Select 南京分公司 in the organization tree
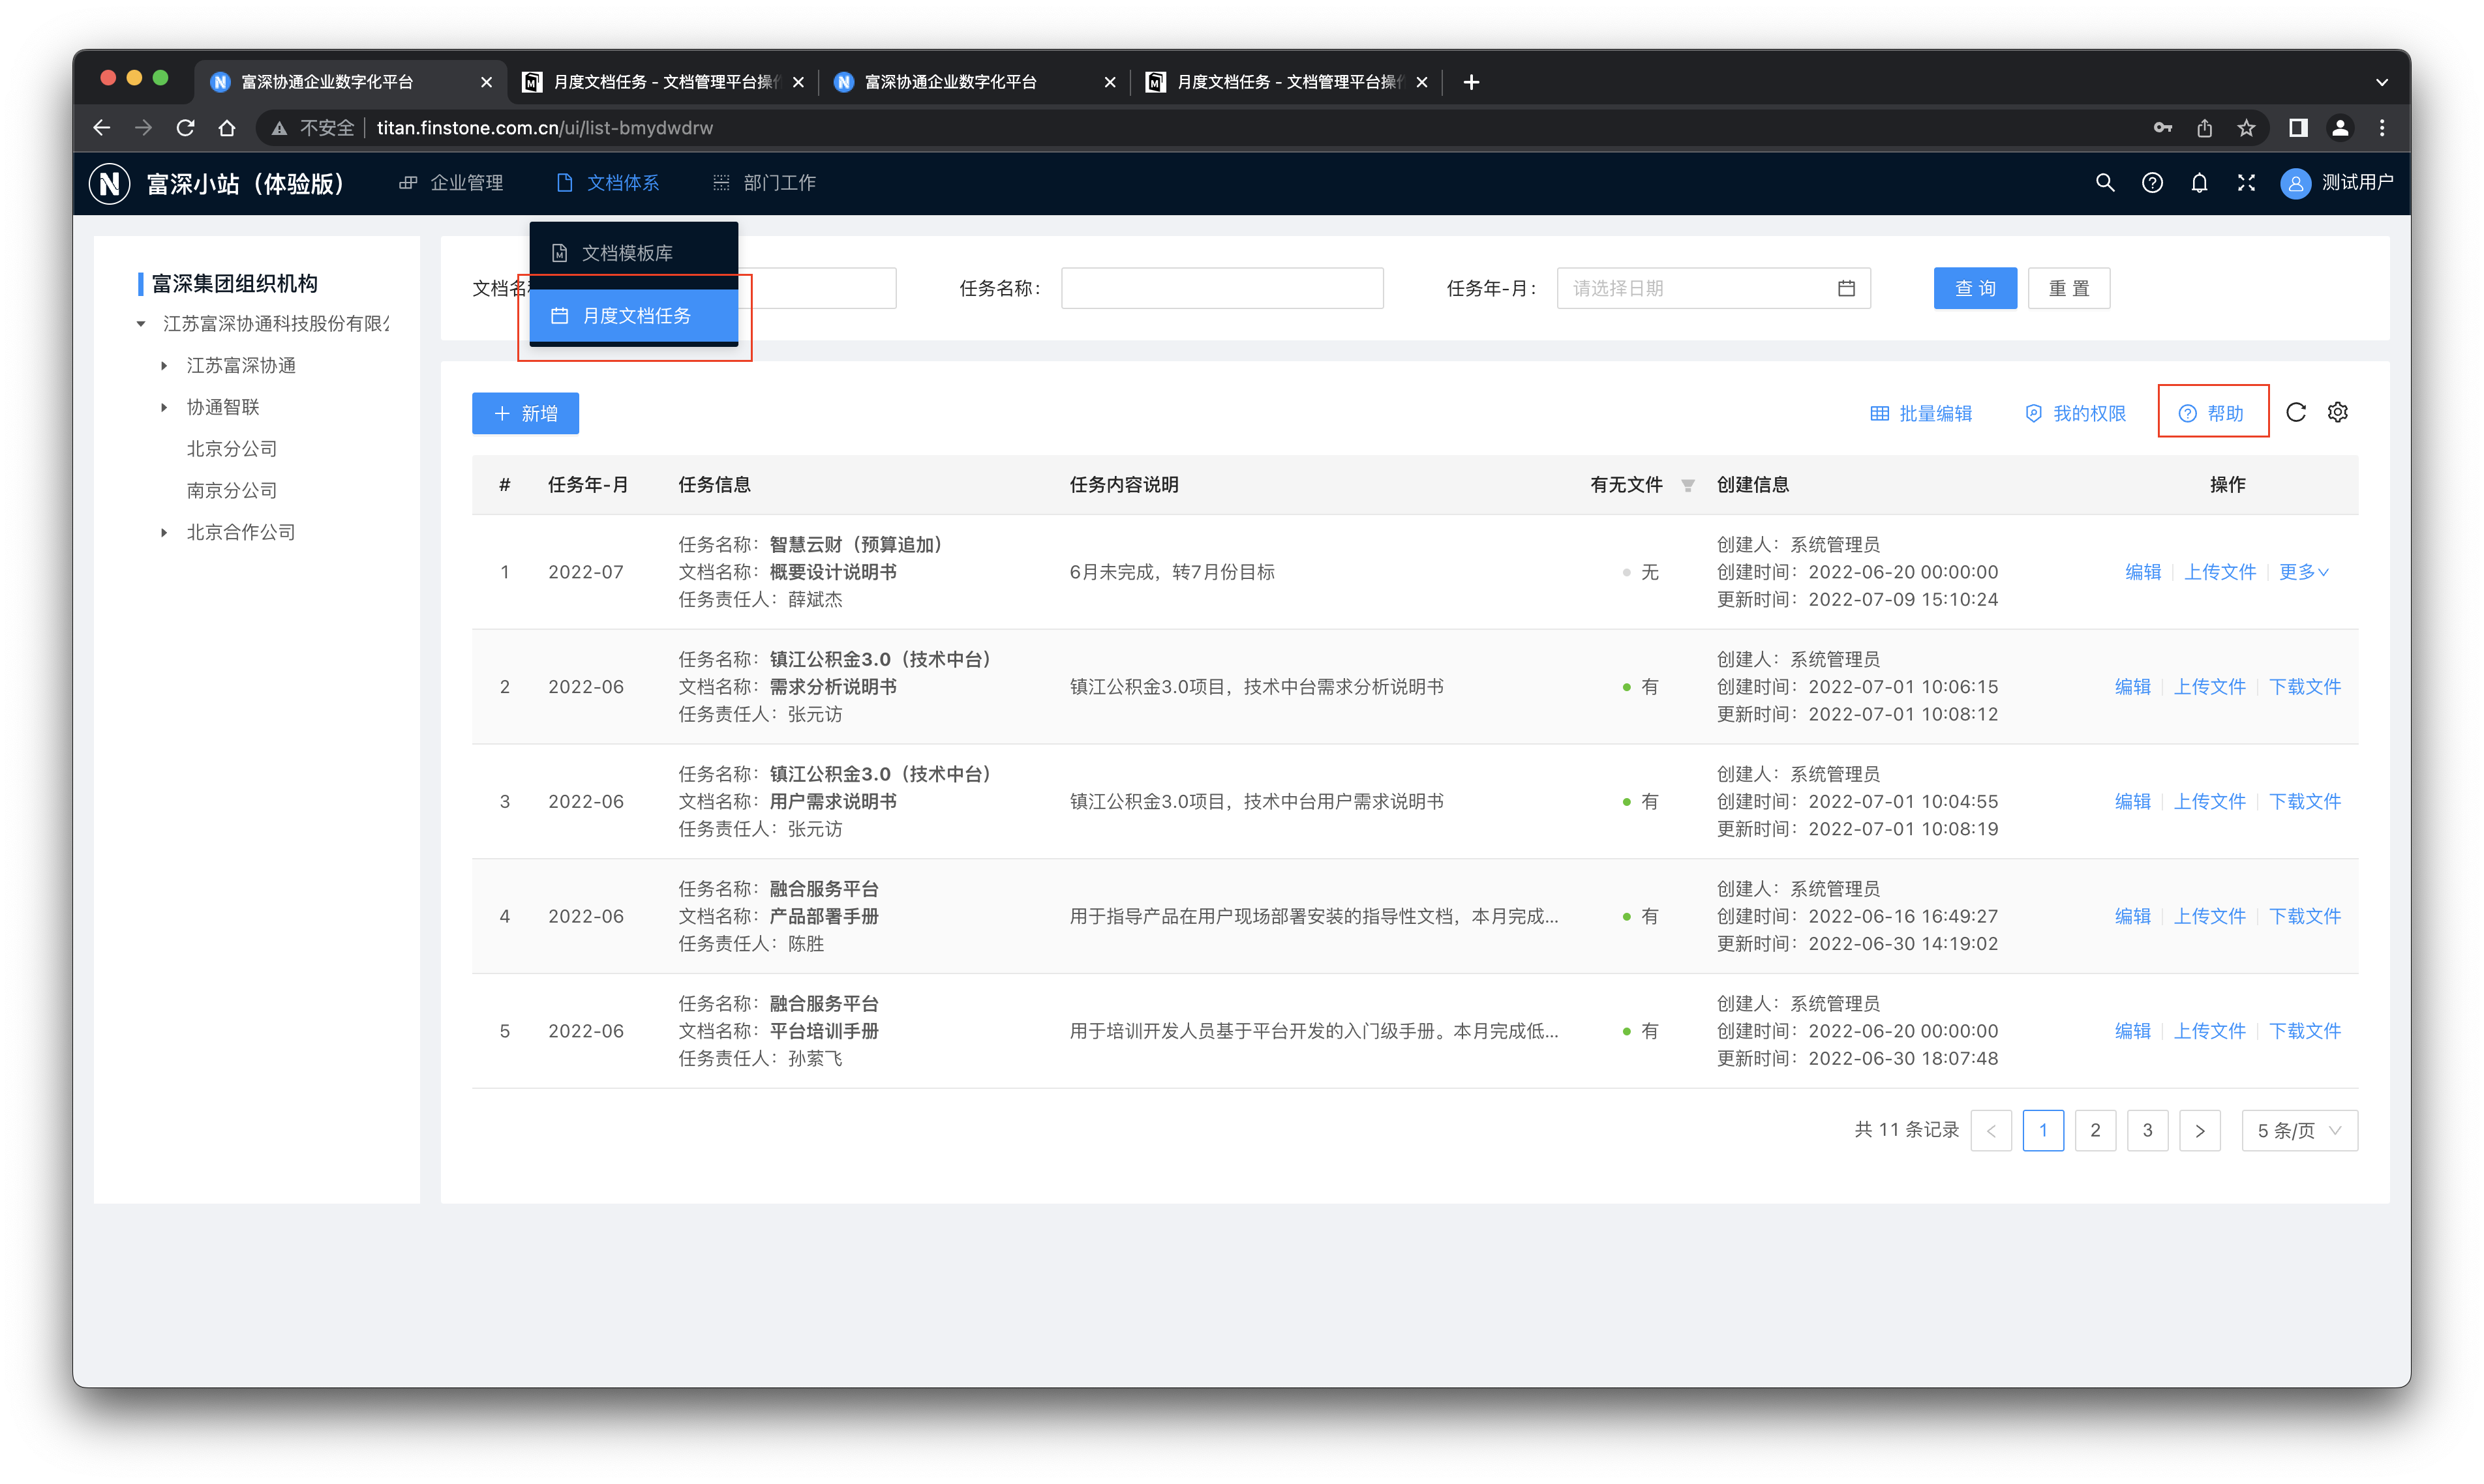Viewport: 2484px width, 1484px height. (x=232, y=491)
